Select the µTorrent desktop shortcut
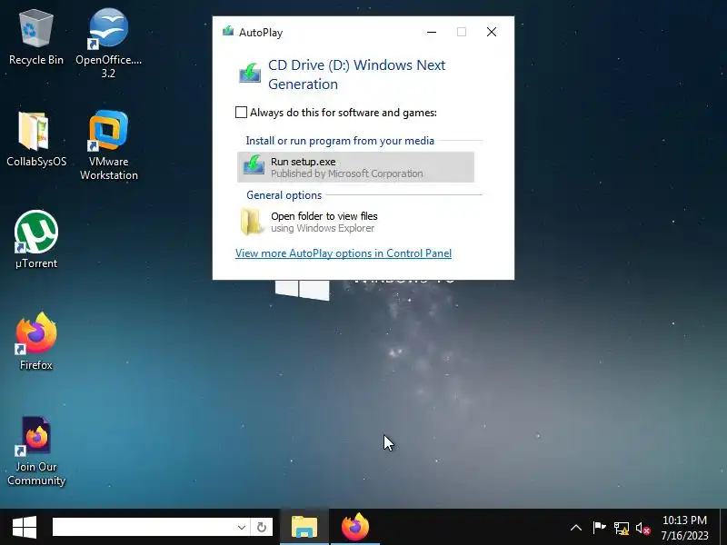Viewport: 727px width, 545px height. [36, 240]
